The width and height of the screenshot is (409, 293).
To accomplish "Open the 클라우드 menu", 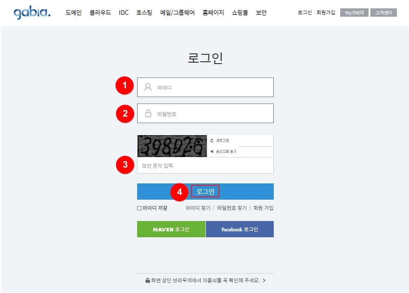I will coord(100,13).
